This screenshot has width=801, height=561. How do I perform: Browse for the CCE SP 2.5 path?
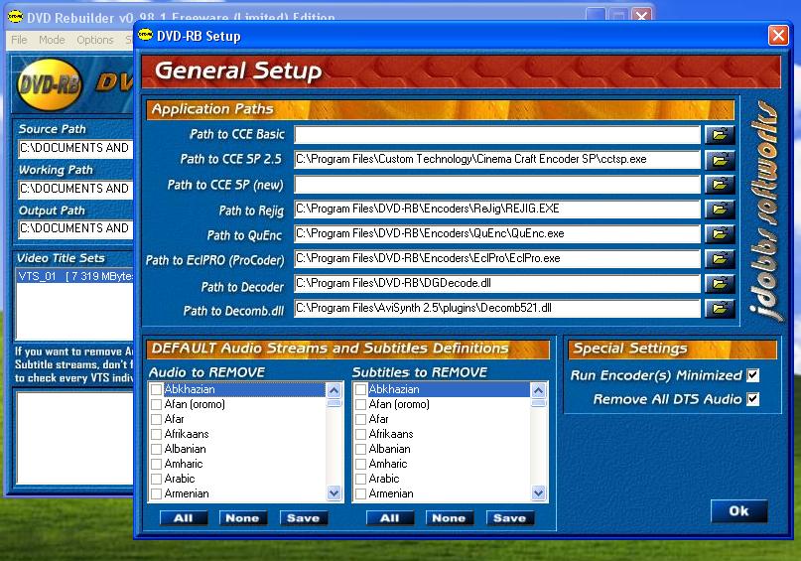pos(720,160)
